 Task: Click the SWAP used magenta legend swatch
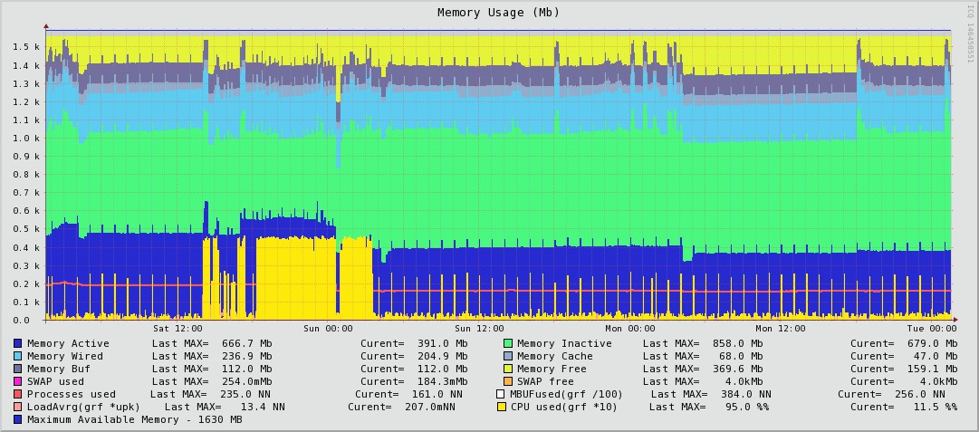17,381
